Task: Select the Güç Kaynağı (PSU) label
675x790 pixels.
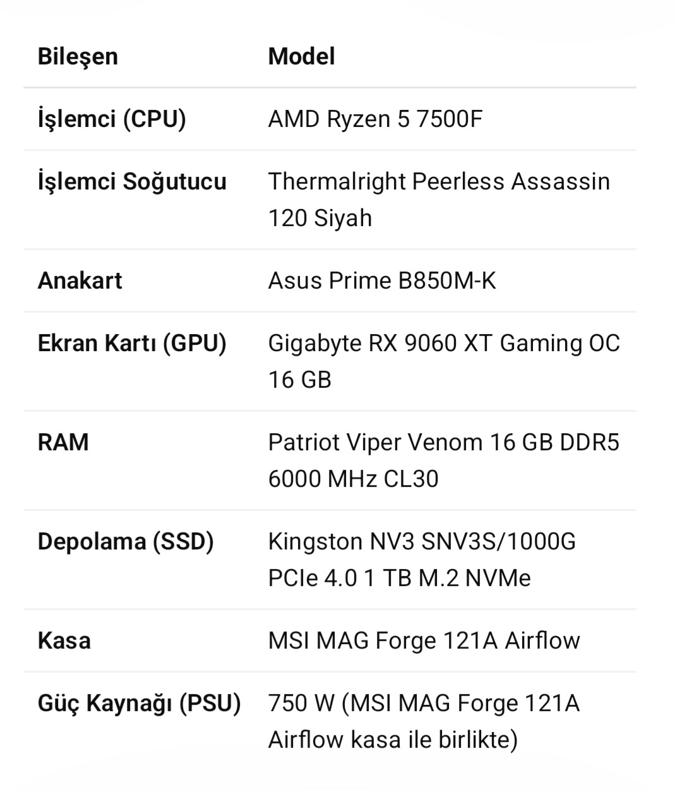Action: point(139,703)
